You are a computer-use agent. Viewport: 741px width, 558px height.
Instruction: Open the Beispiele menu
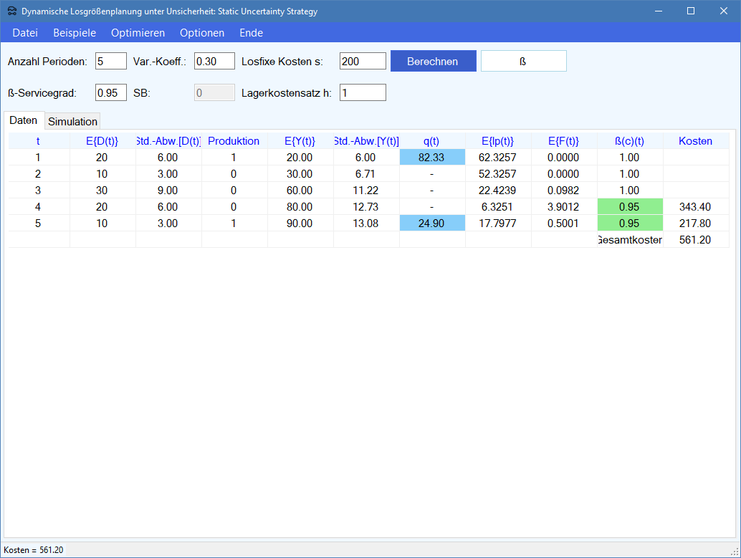tap(75, 33)
